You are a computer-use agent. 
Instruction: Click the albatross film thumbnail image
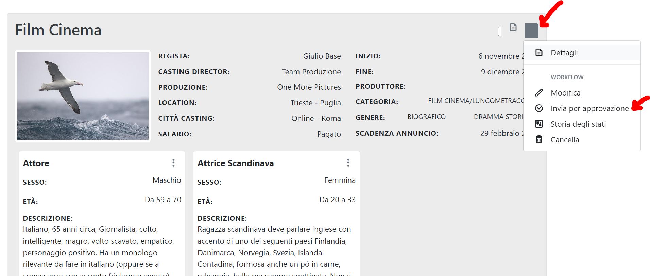[83, 96]
